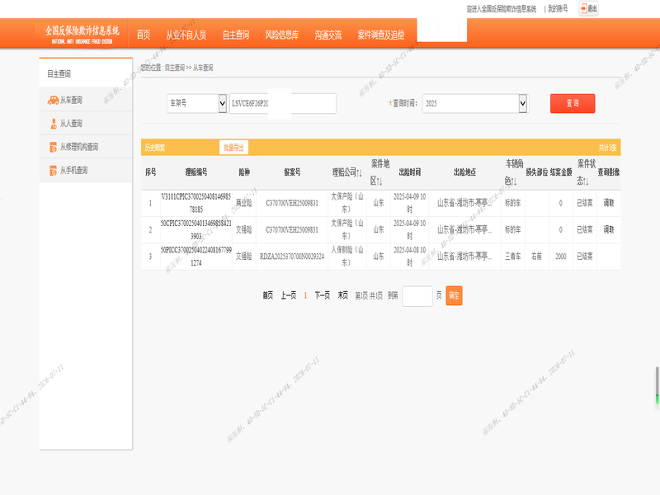Open 从人查询 person icon in sidebar
Screen dimensions: 660x495
[x=54, y=123]
